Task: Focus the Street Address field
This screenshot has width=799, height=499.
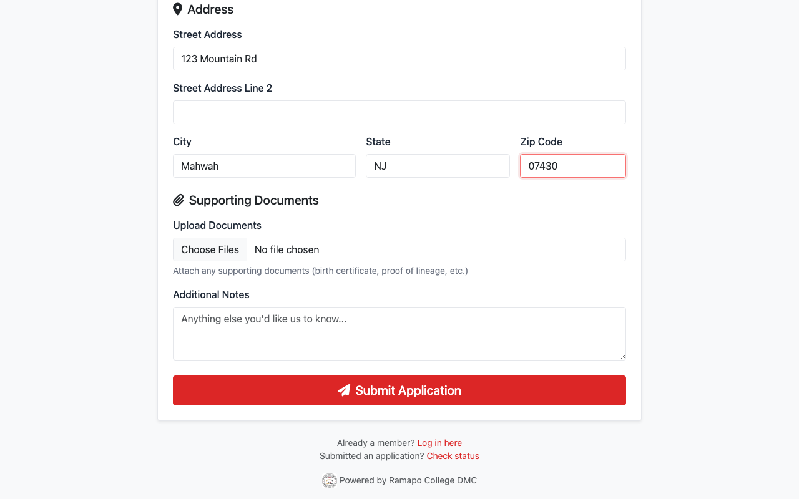Action: tap(399, 59)
